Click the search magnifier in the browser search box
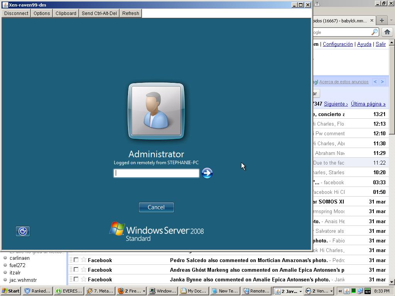 374,32
